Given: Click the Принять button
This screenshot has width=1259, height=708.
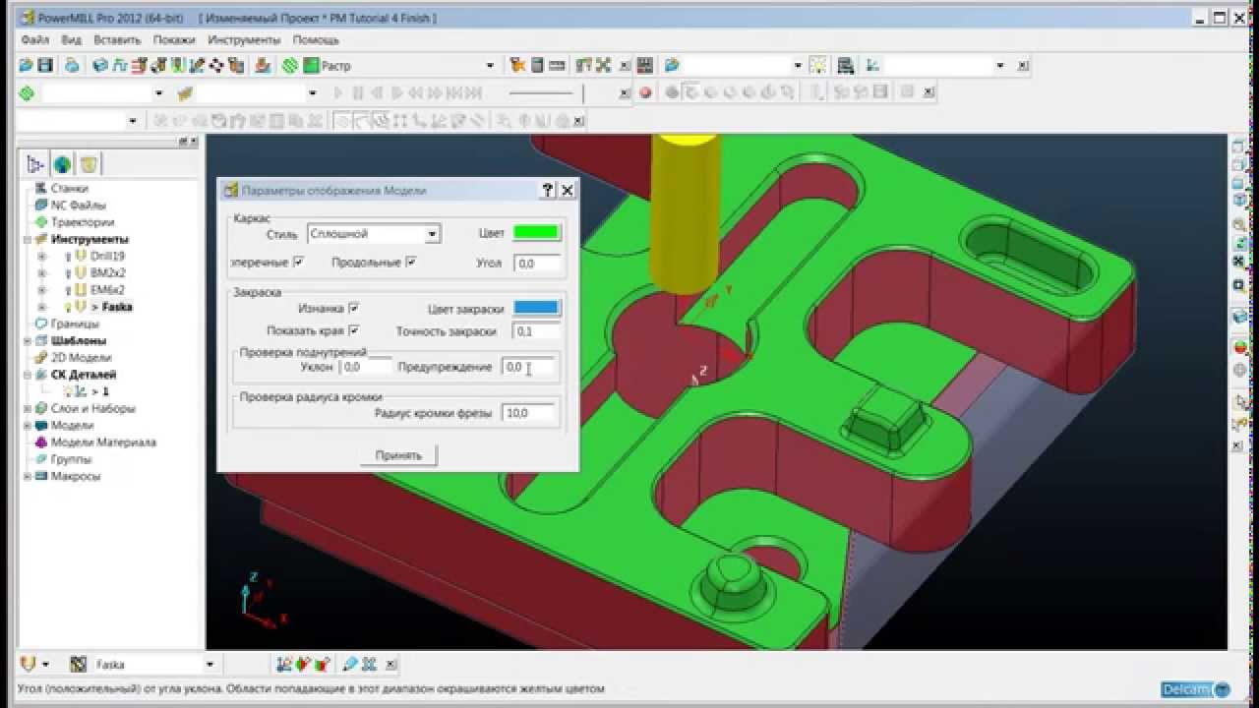Looking at the screenshot, I should tap(398, 455).
